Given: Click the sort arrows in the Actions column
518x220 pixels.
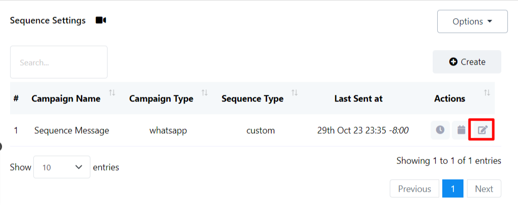Looking at the screenshot, I should [x=487, y=93].
